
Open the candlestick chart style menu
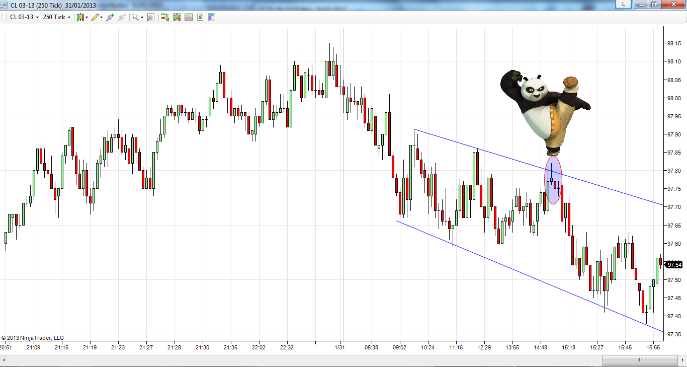(82, 17)
